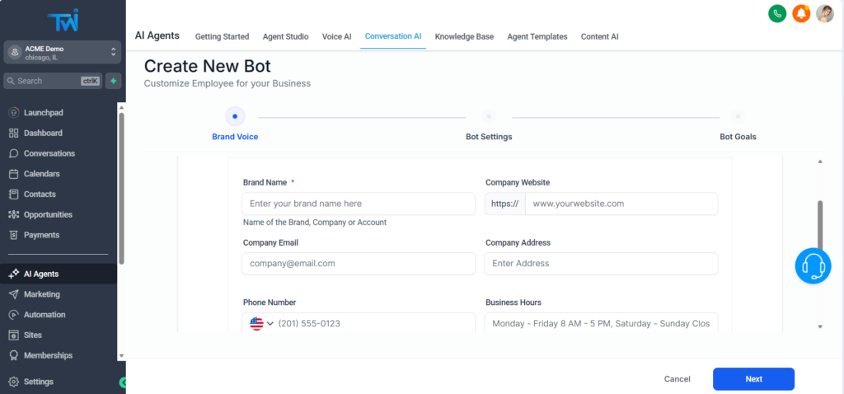
Task: Click the 'AI Agents' page title
Action: point(157,35)
